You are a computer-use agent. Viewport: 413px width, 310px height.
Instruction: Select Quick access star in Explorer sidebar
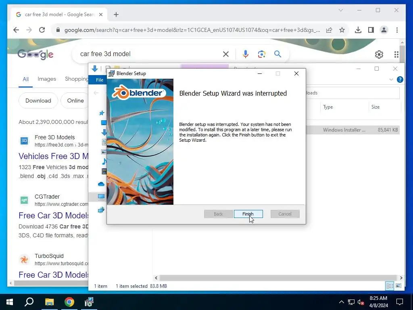(101, 113)
